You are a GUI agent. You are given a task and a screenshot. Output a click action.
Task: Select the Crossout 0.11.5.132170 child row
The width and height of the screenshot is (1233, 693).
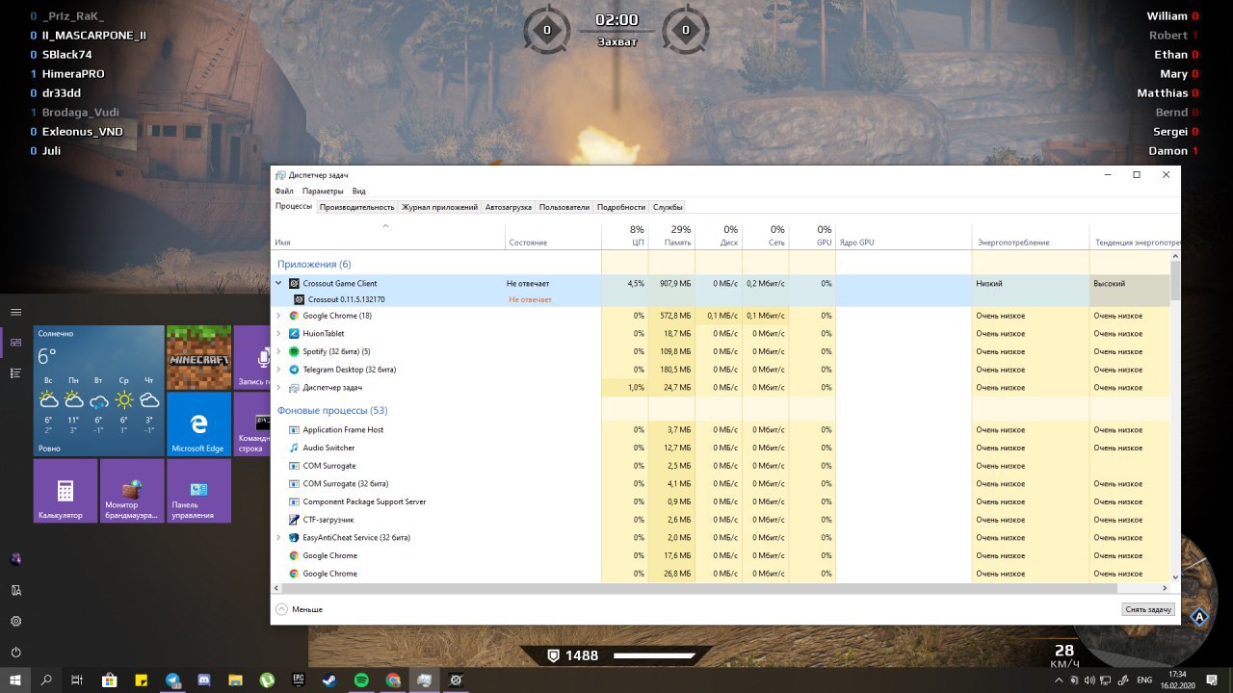tap(722, 299)
